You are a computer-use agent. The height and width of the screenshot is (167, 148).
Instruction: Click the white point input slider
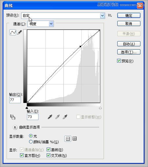tap(100, 108)
